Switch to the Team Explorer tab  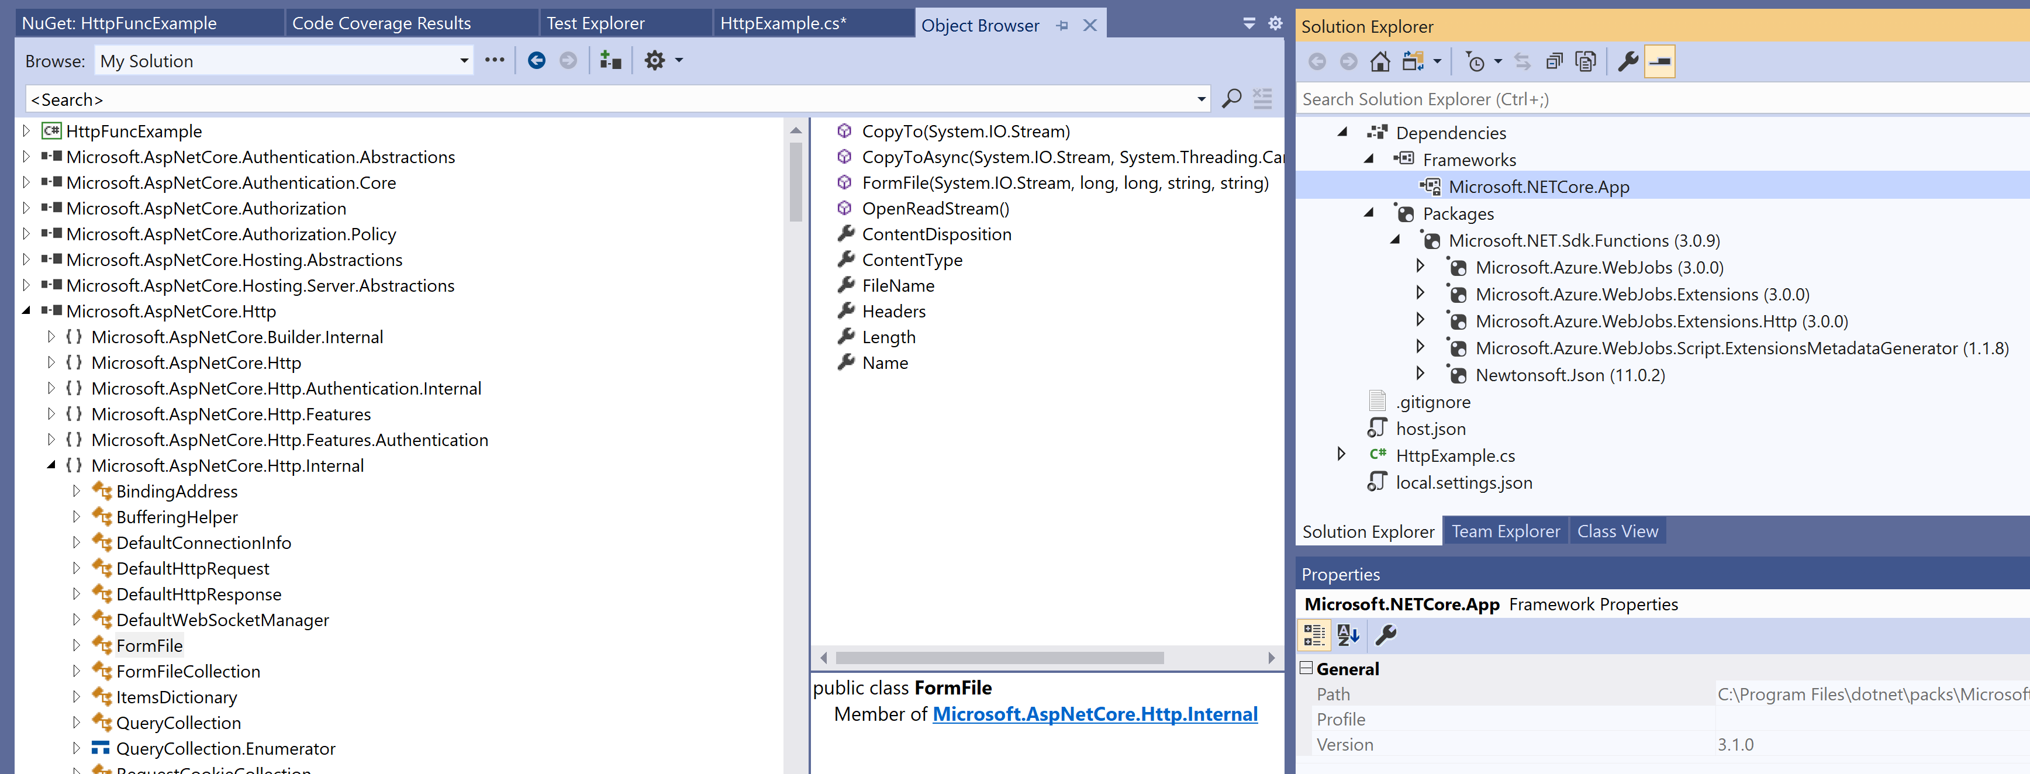pyautogui.click(x=1505, y=530)
